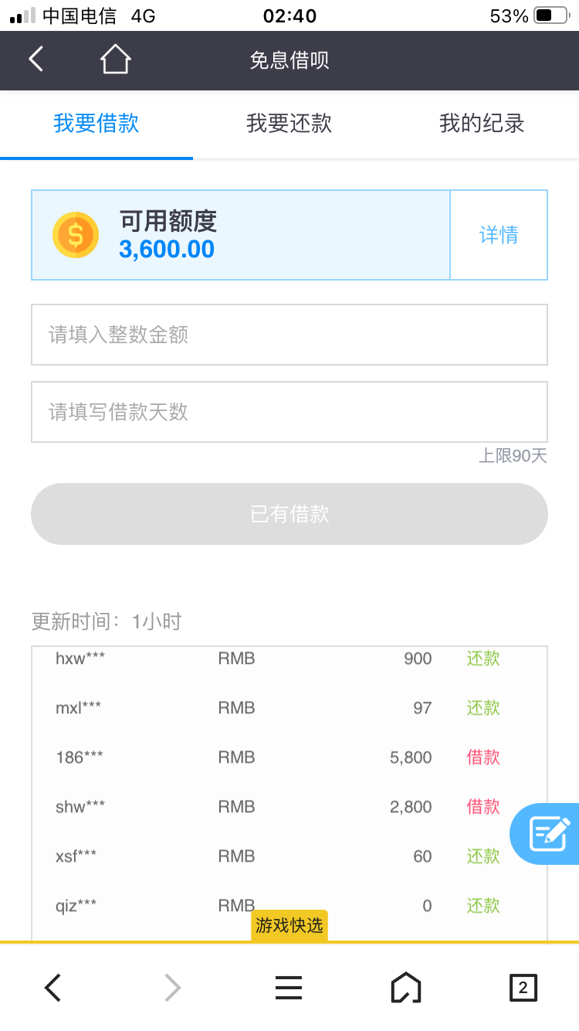Tap the 可用额度 3,600.00 amount
The image size is (579, 1031).
[167, 250]
